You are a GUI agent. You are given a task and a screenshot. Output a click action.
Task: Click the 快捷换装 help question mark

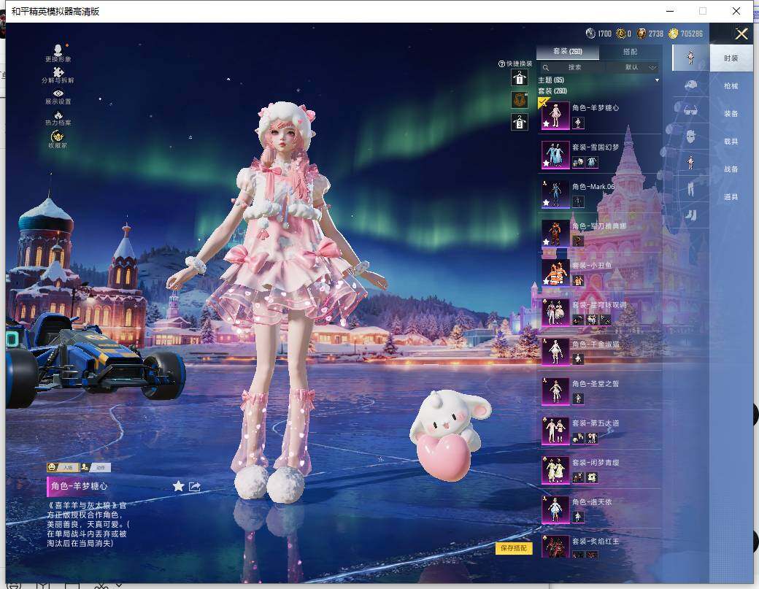[501, 64]
